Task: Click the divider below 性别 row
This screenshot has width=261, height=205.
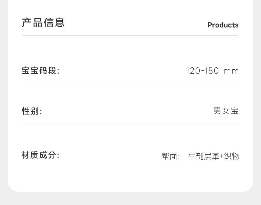Action: pyautogui.click(x=130, y=125)
